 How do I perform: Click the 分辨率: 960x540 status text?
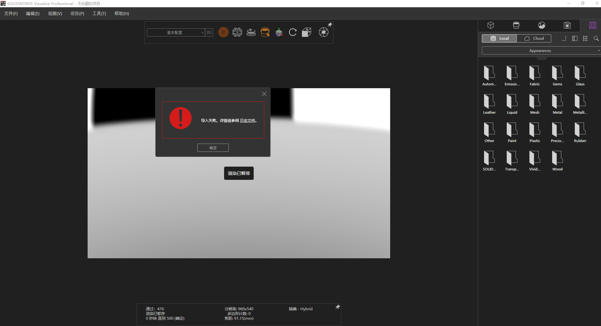pos(239,309)
